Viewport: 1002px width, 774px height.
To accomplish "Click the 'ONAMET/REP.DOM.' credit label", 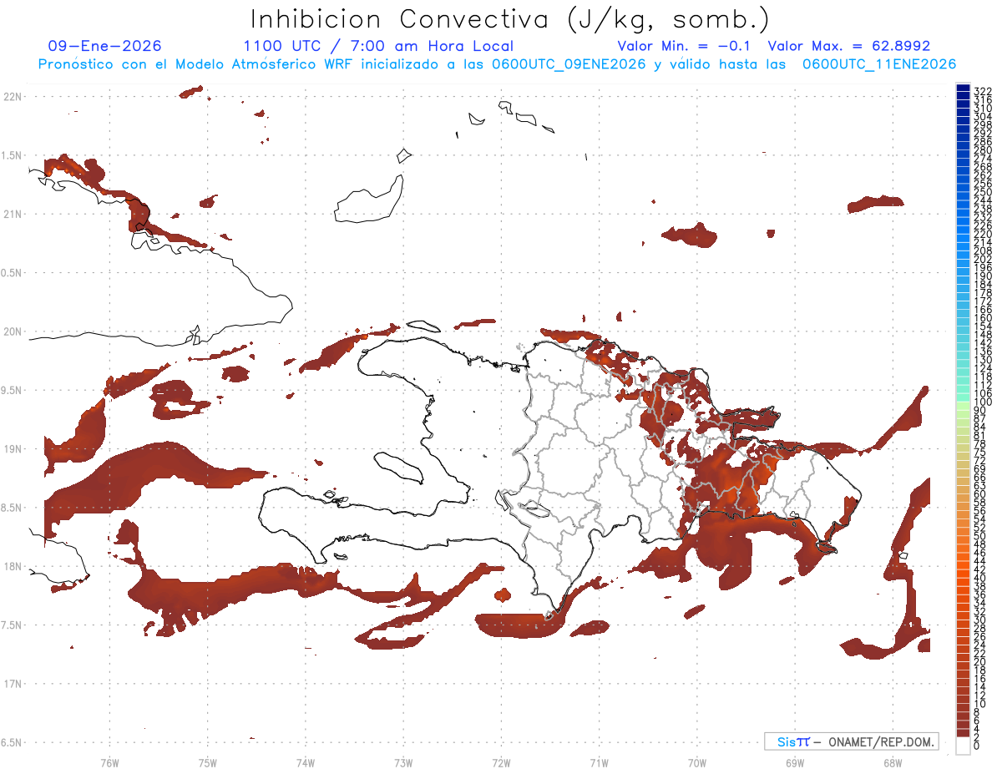I will tap(882, 741).
